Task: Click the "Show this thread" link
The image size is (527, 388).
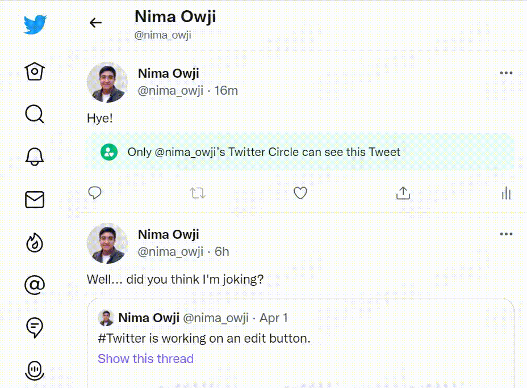Action: [x=145, y=359]
